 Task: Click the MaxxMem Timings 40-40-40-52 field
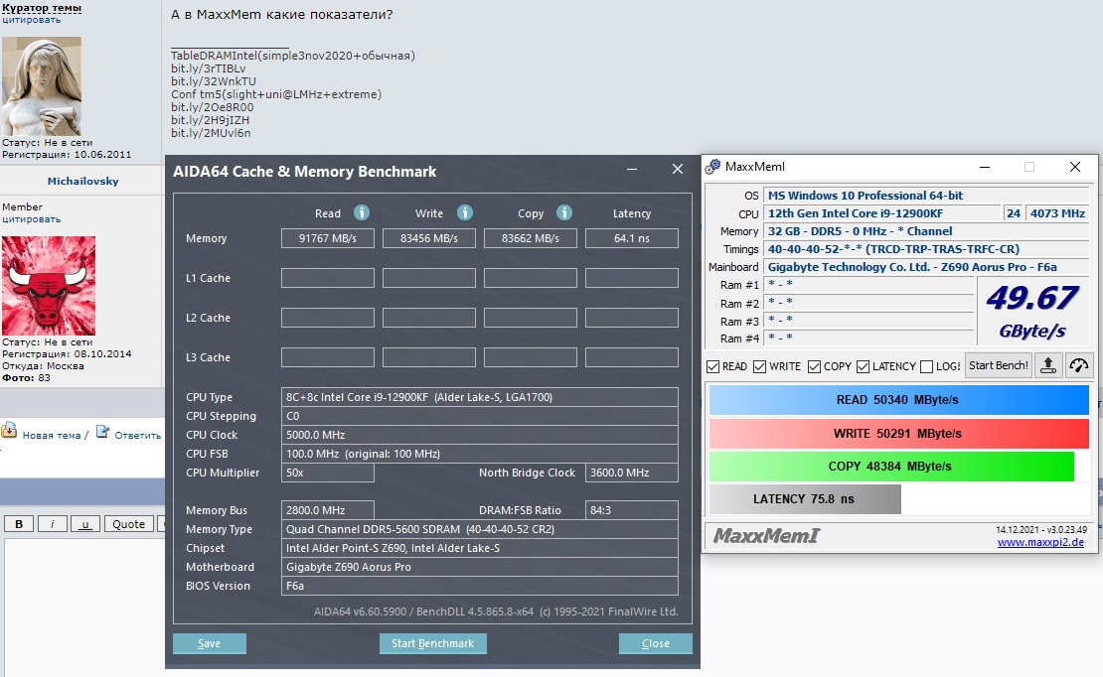(x=926, y=249)
